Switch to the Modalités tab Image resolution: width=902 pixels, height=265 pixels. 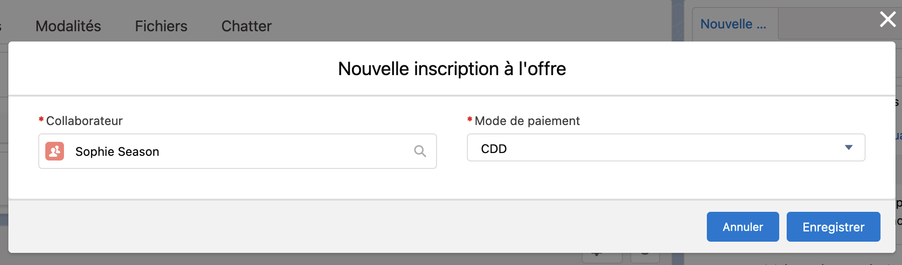click(68, 26)
